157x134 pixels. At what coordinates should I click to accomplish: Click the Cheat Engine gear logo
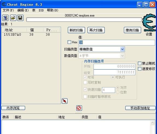tap(149, 22)
